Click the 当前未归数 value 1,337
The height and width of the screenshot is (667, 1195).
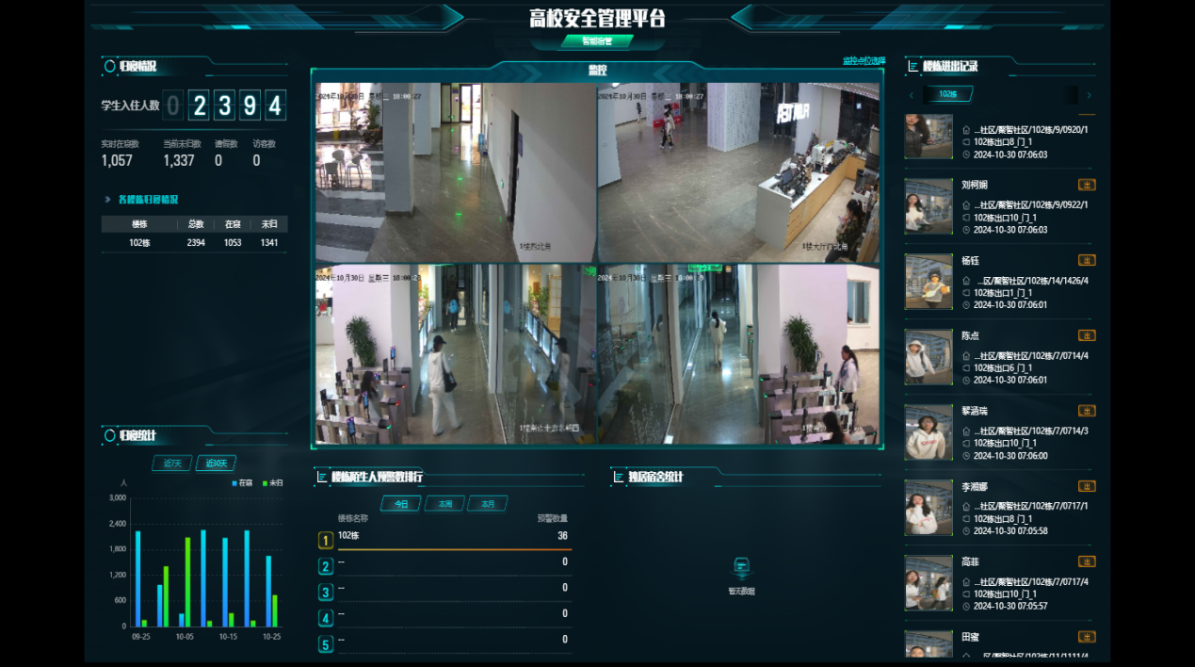179,161
